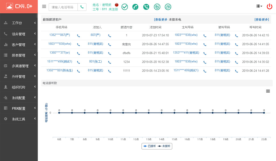This screenshot has height=161, width=276.
Task: Expand chevron next to 系统配置
Action: 35,97
